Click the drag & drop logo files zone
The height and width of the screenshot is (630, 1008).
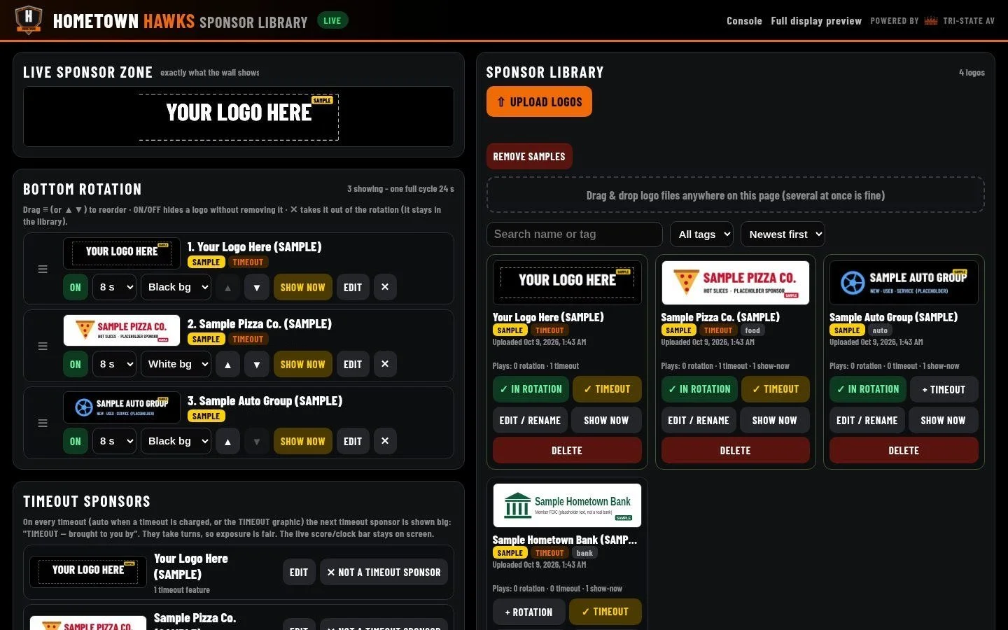pyautogui.click(x=736, y=195)
